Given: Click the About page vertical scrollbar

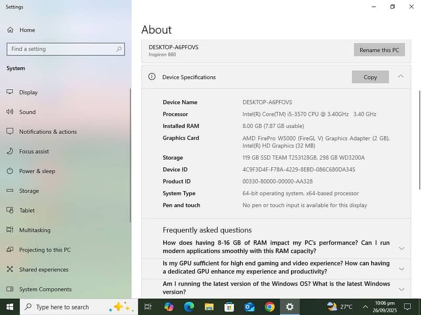Looking at the screenshot, I should tap(419, 140).
